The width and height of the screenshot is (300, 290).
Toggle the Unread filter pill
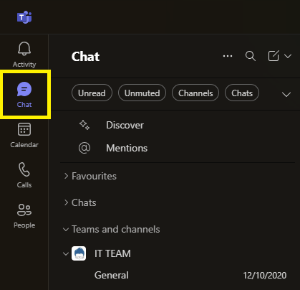pyautogui.click(x=92, y=93)
